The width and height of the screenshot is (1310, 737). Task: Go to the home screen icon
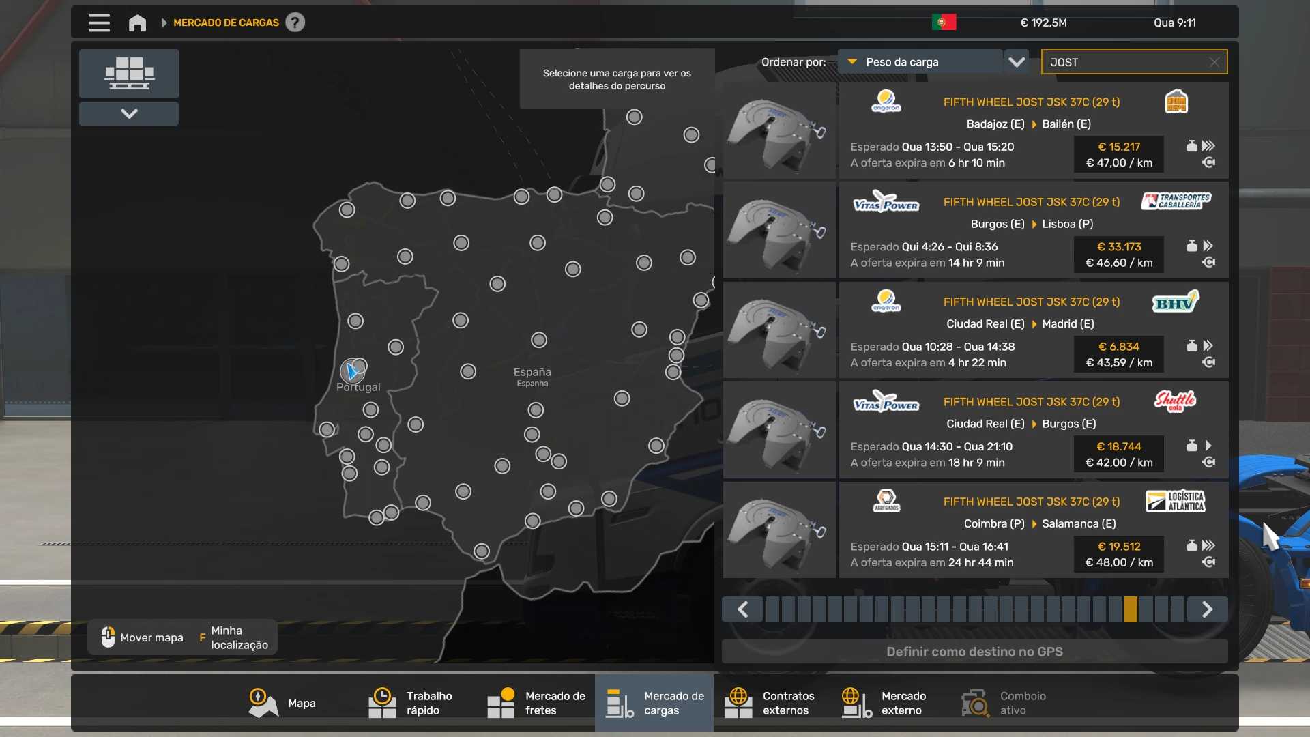pos(137,23)
